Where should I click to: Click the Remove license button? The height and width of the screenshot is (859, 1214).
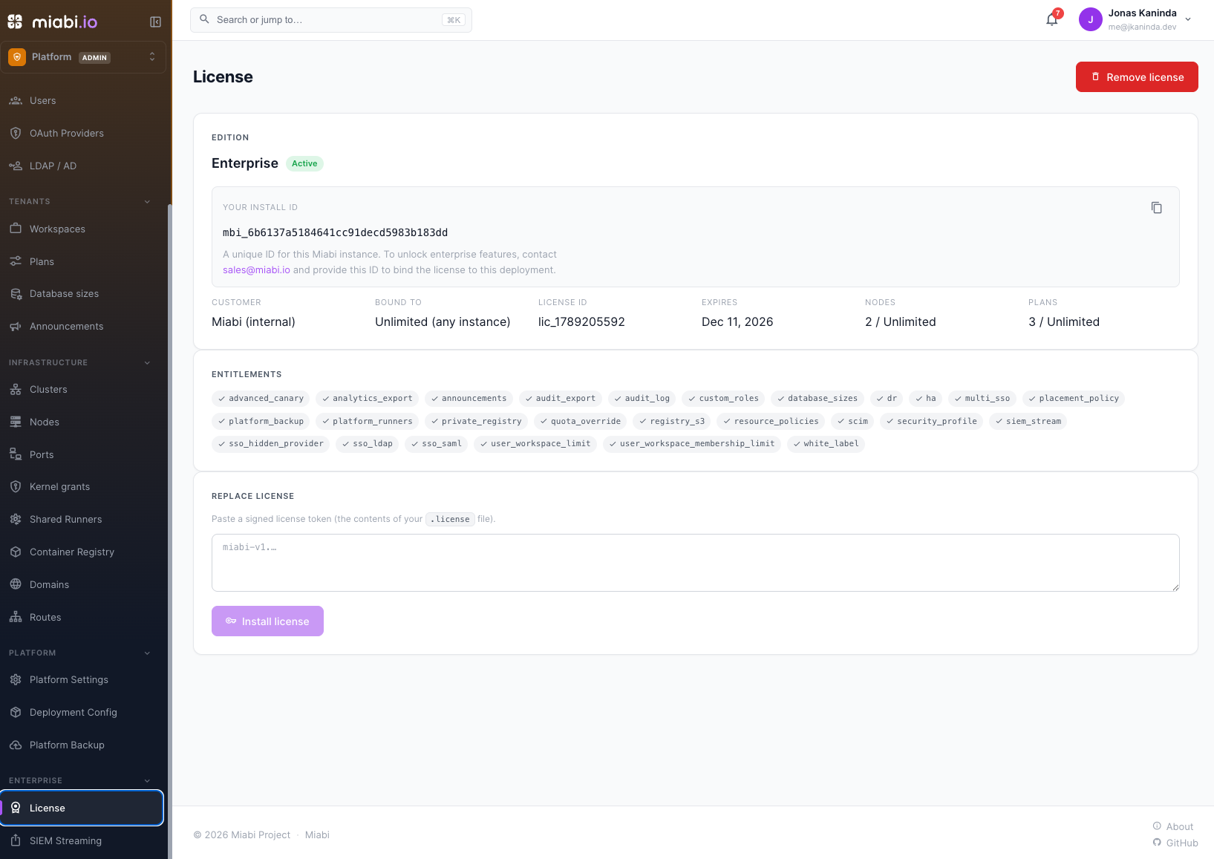1137,77
